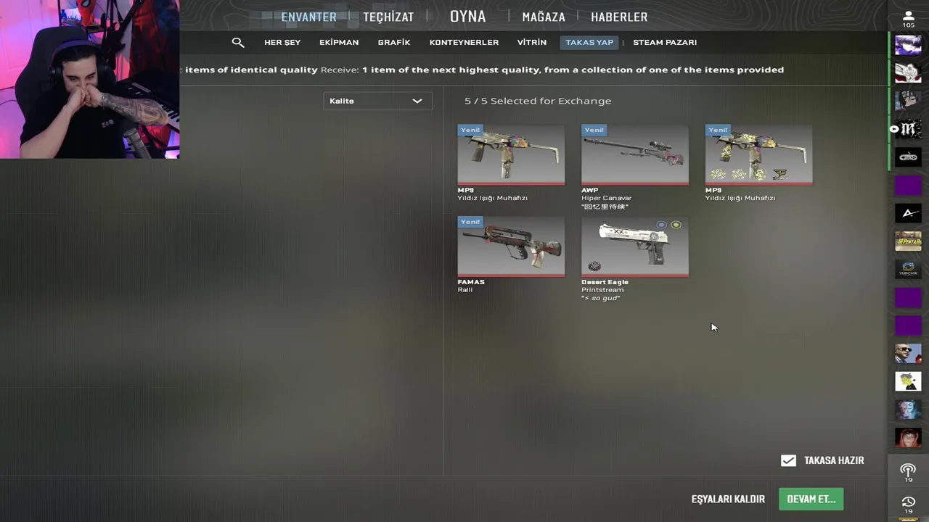The image size is (929, 522).
Task: Select the Desert Eagle Printstream item
Action: click(635, 246)
